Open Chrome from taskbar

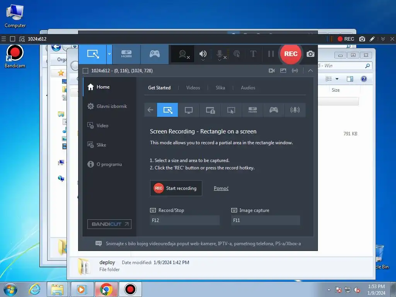point(106,289)
